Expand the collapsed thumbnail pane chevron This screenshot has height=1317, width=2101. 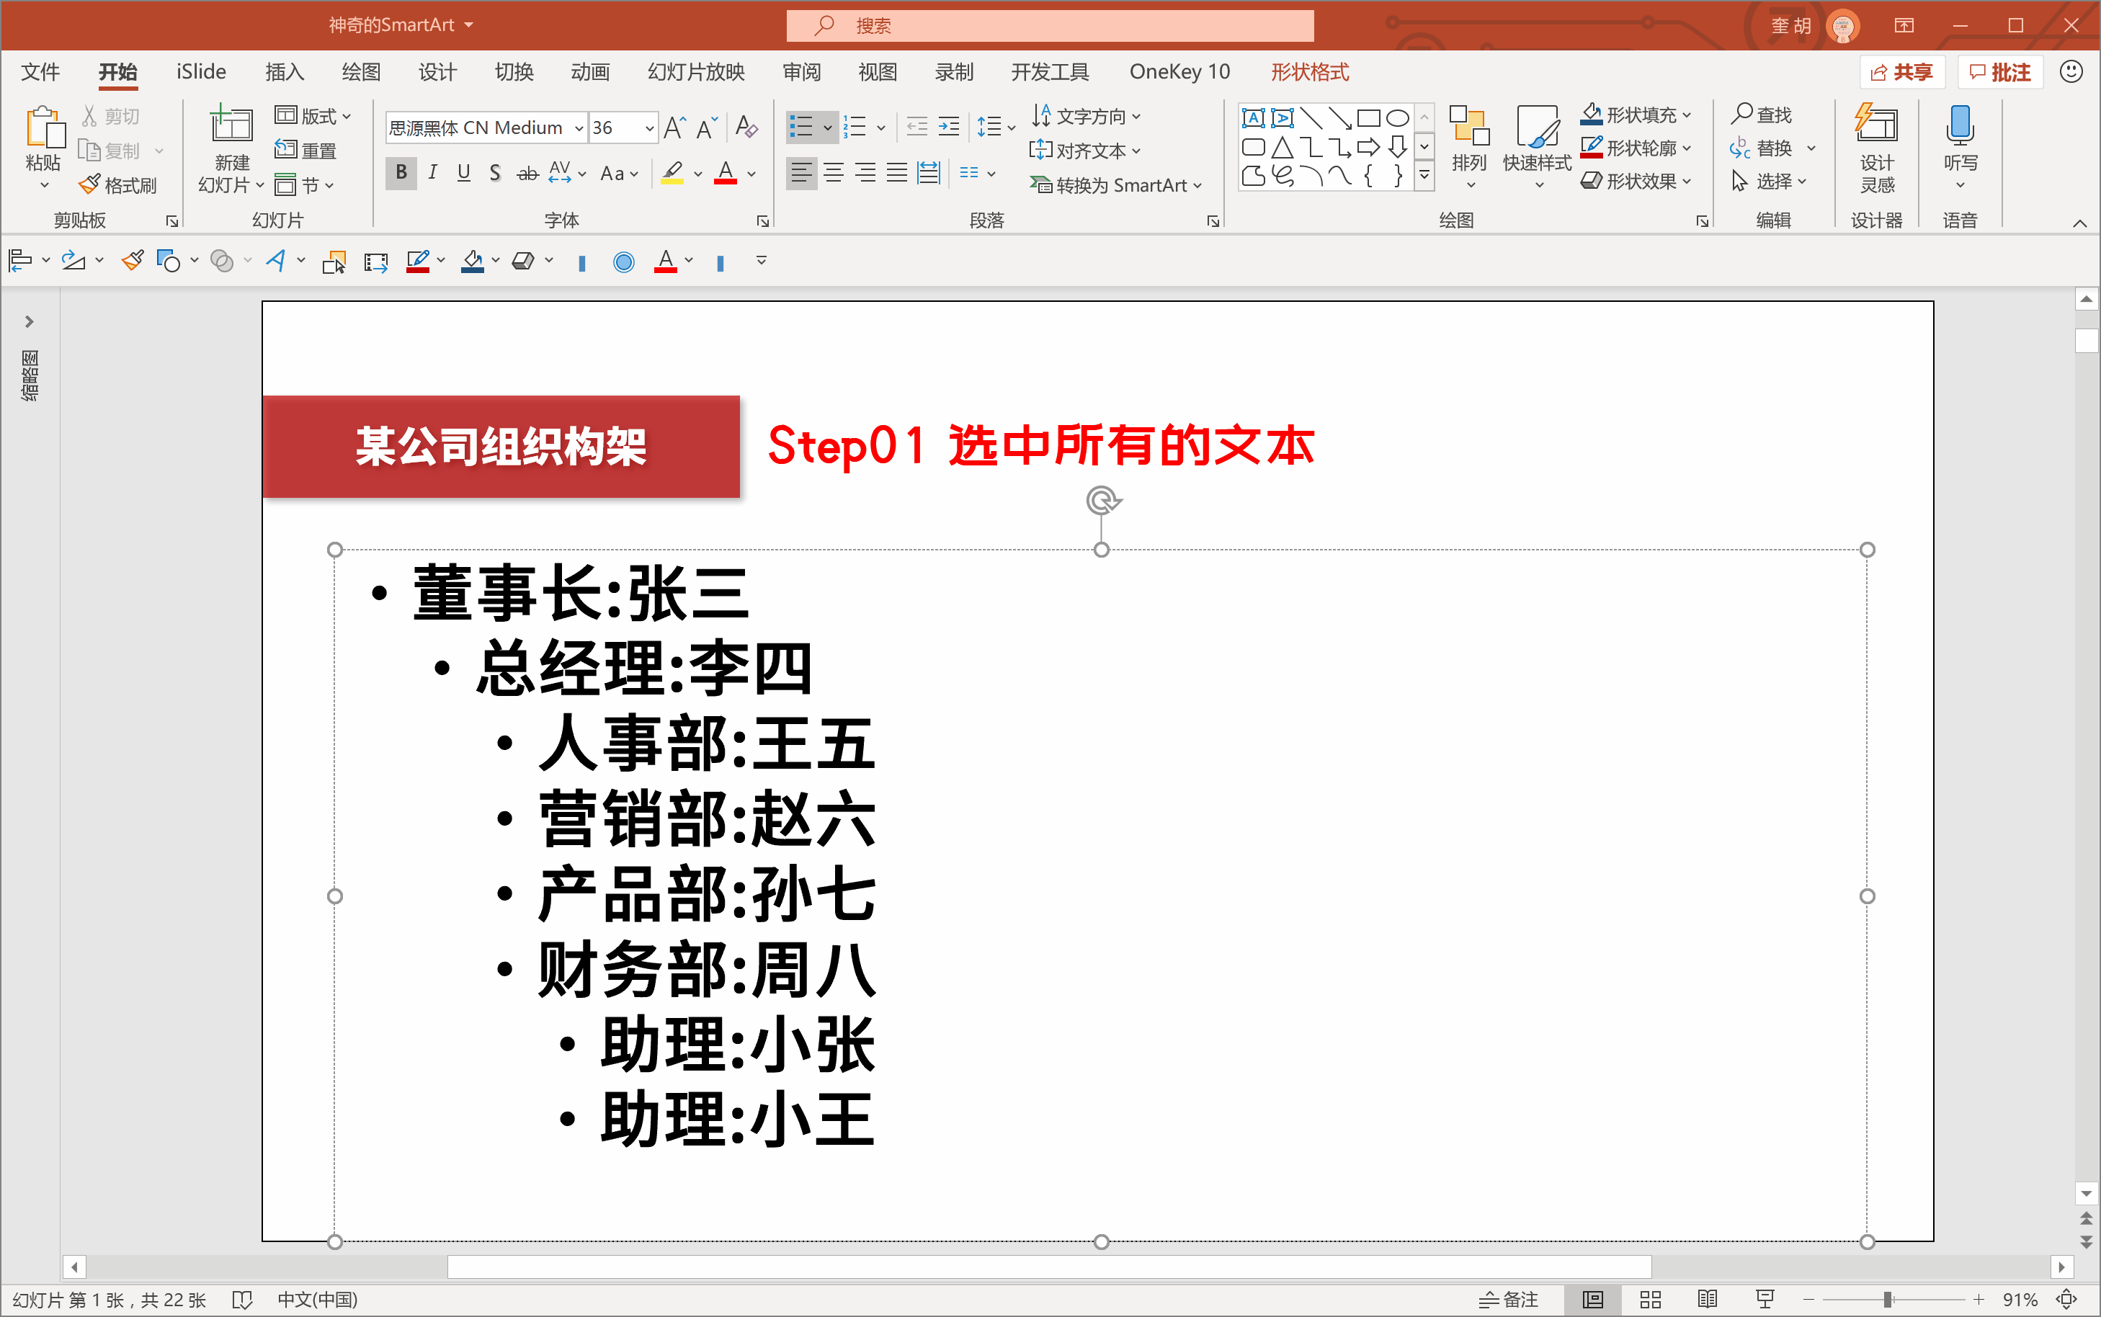(30, 321)
